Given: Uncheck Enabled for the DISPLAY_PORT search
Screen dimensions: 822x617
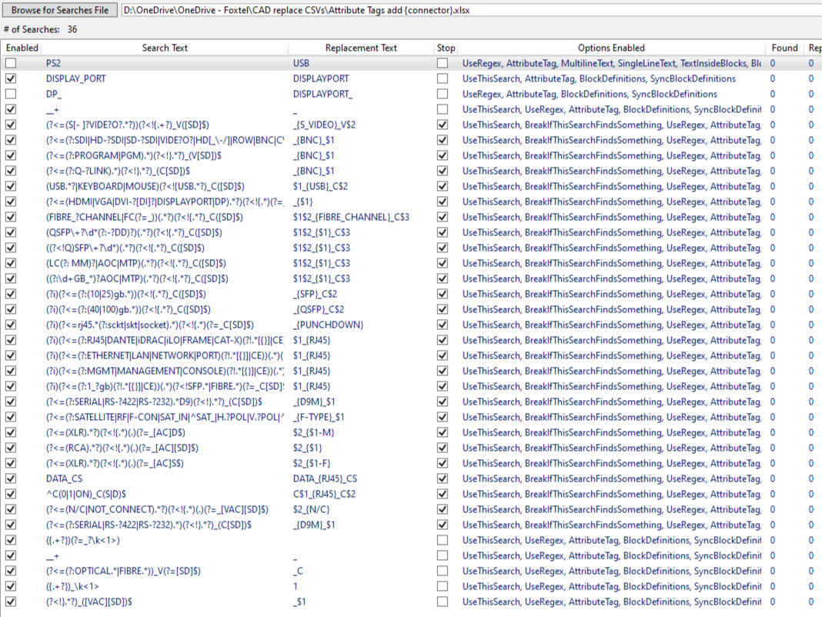Looking at the screenshot, I should click(11, 78).
